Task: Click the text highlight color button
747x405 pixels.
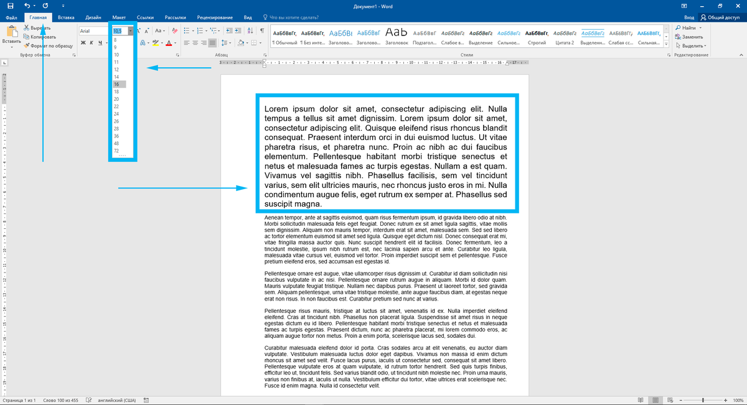Action: click(x=156, y=43)
